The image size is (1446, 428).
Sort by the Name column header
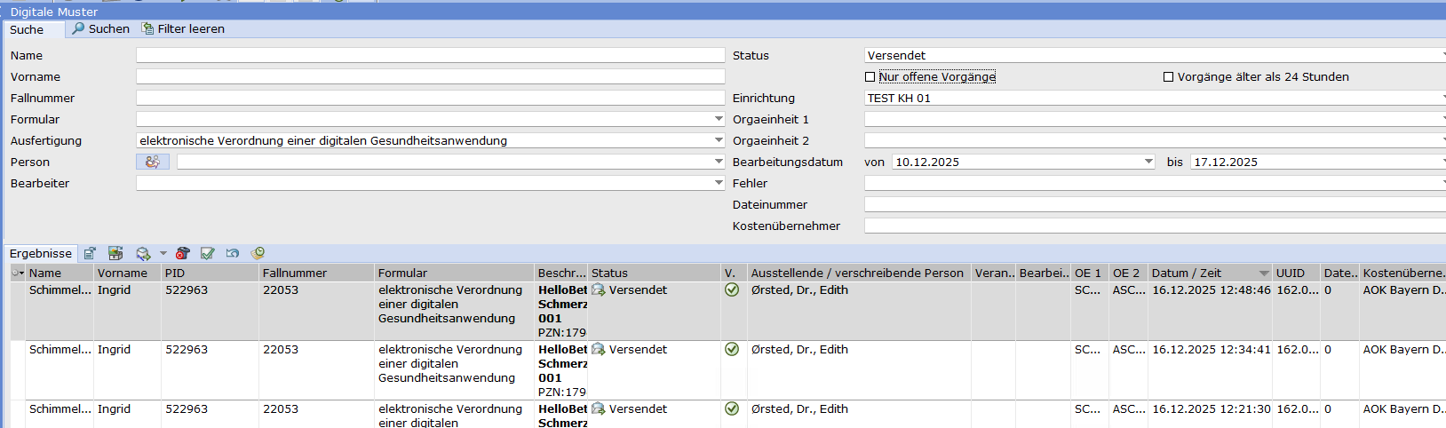60,273
